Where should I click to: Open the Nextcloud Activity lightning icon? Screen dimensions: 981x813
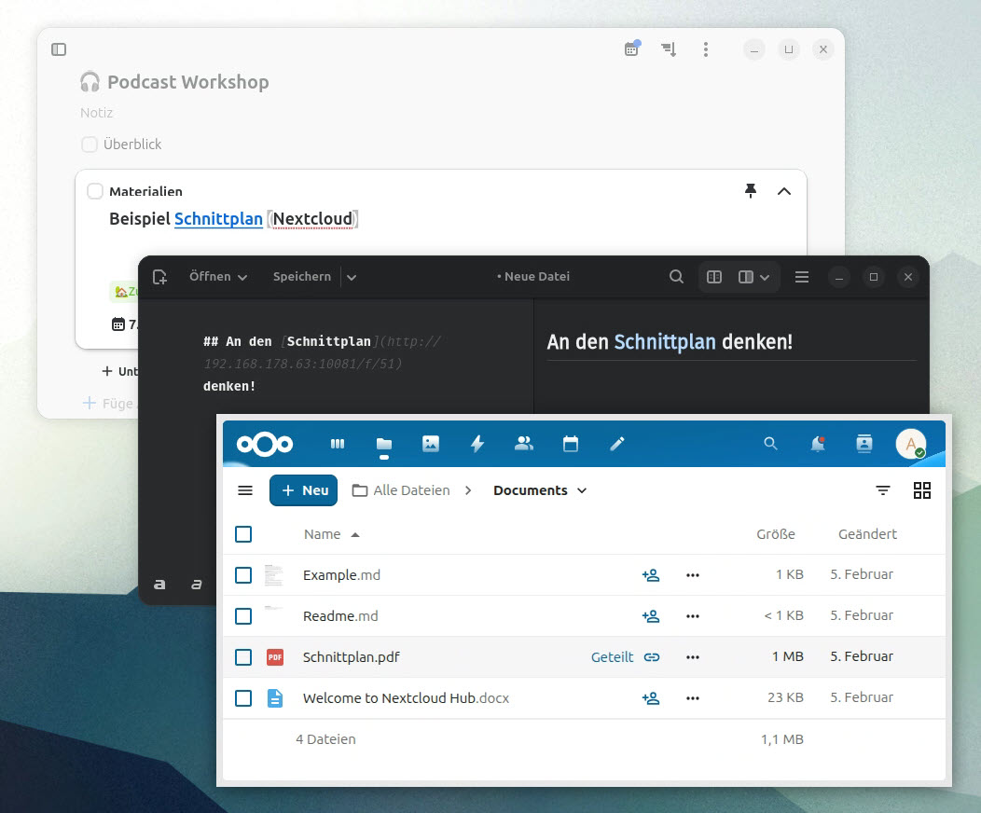point(477,445)
